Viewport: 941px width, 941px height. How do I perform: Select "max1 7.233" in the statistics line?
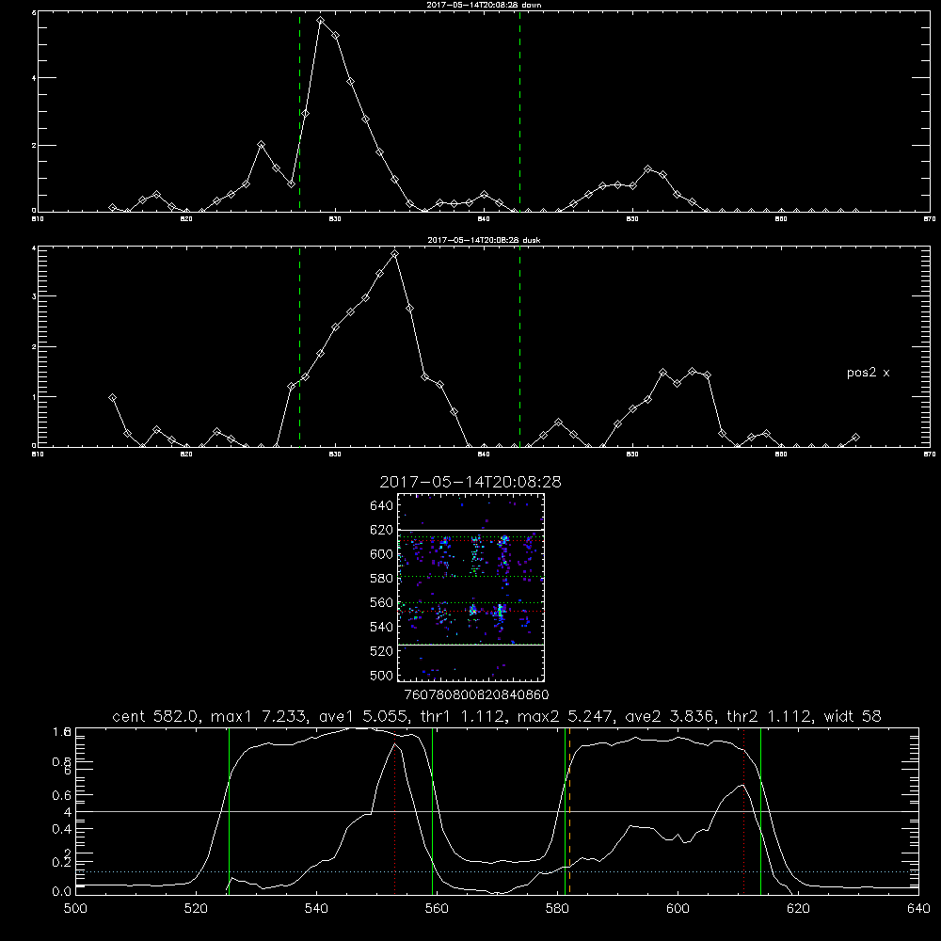click(x=257, y=716)
